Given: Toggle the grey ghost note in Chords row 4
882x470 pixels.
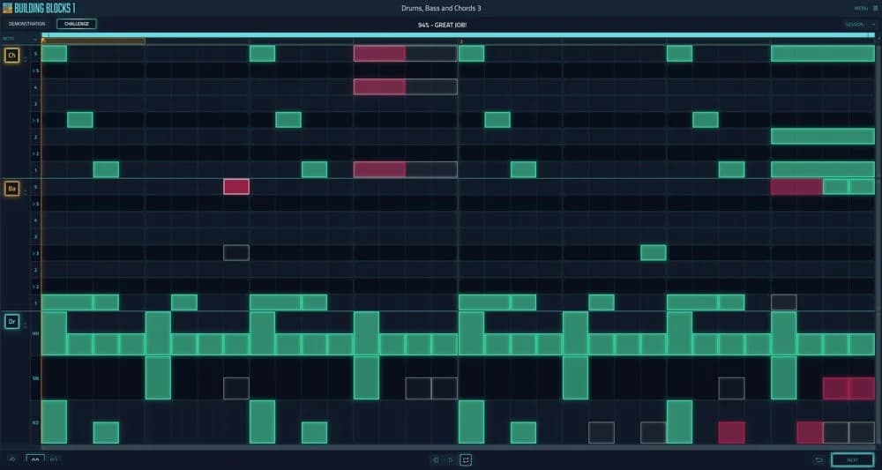Looking at the screenshot, I should (431, 86).
